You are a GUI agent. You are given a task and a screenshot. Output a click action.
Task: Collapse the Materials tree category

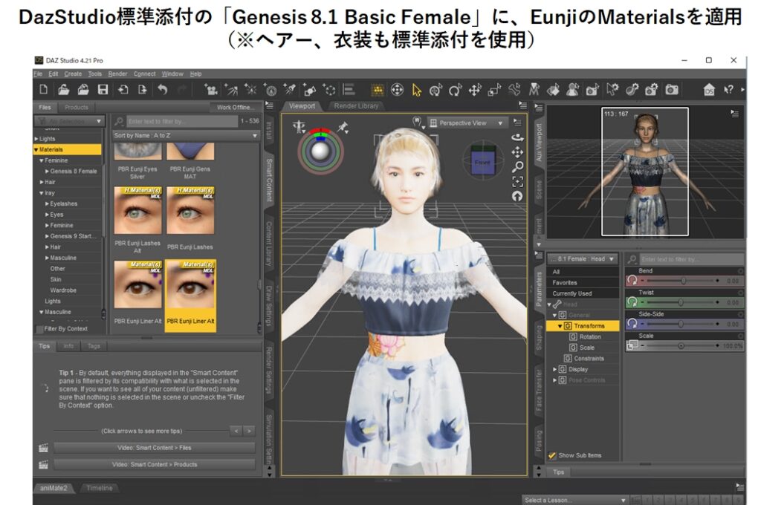coord(36,149)
